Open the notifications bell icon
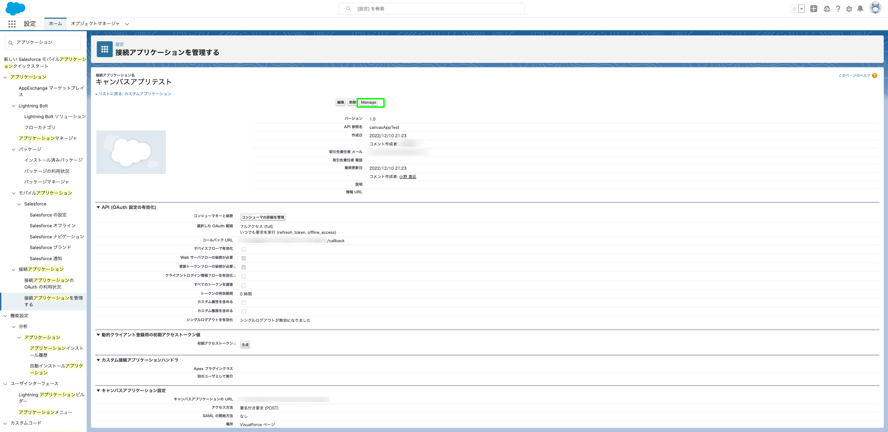The height and width of the screenshot is (432, 888). [x=861, y=9]
